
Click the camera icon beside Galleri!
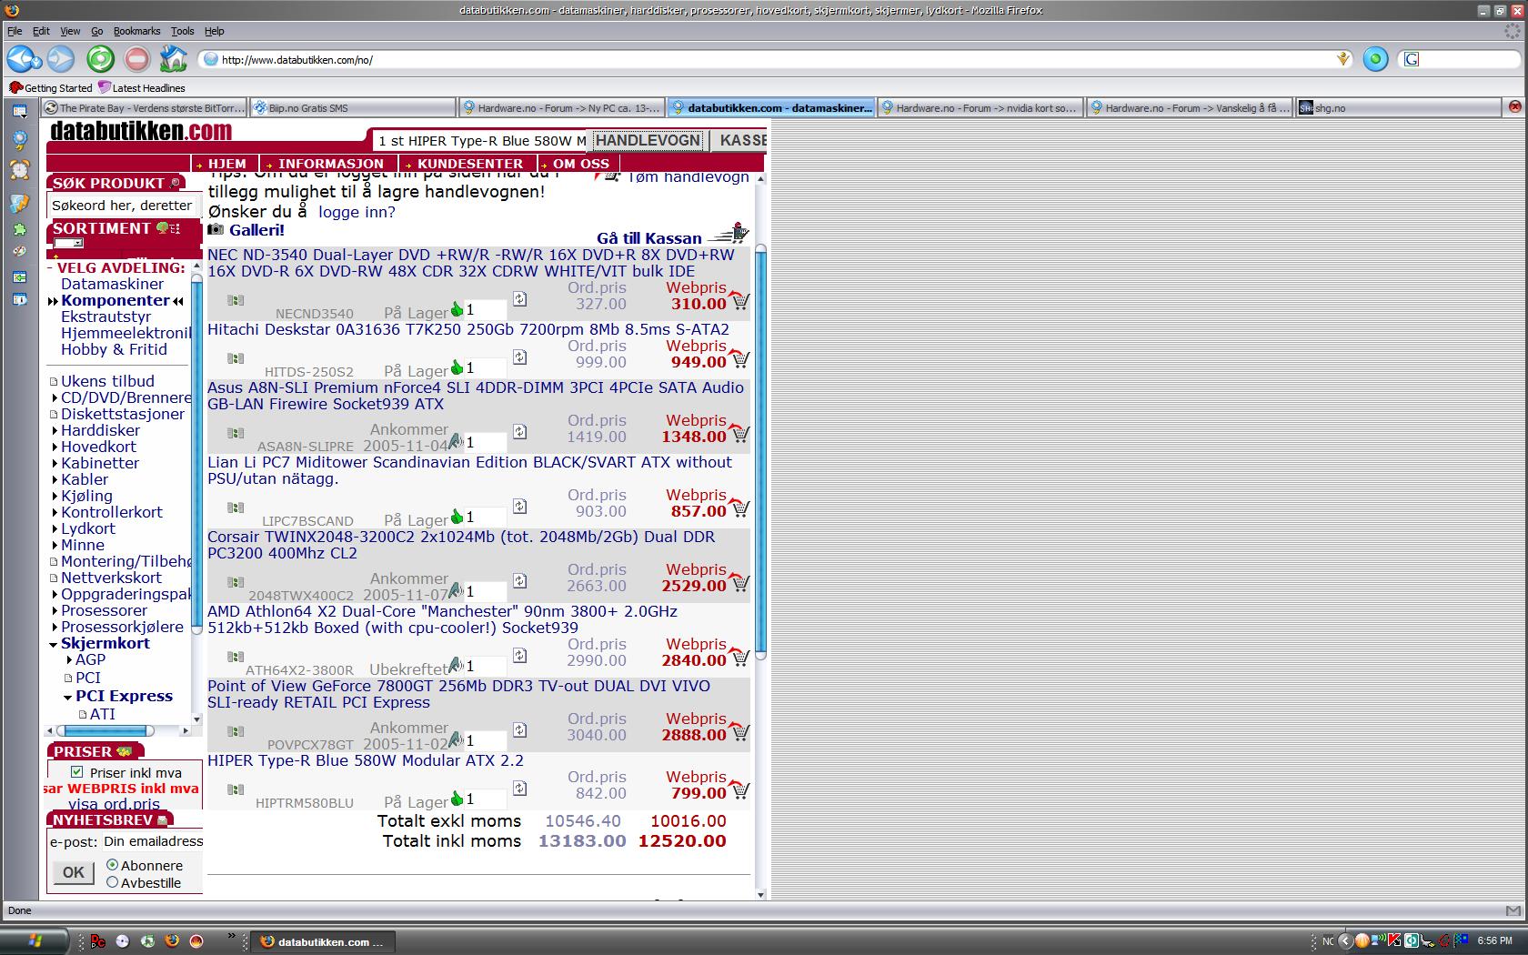click(x=216, y=230)
